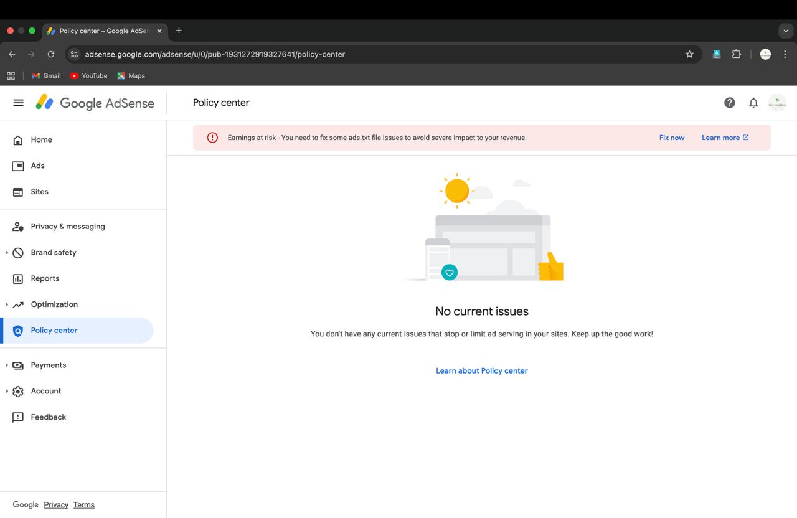The height and width of the screenshot is (518, 797).
Task: Open the Learn about Policy center link
Action: 482,370
